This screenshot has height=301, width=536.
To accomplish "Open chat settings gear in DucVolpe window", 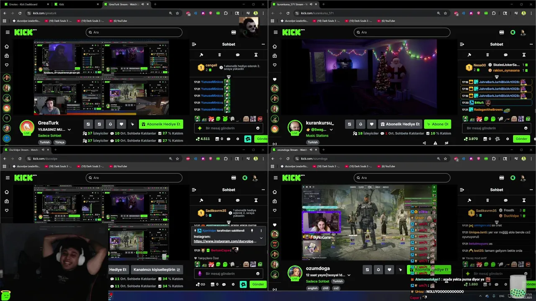I will 233,284.
